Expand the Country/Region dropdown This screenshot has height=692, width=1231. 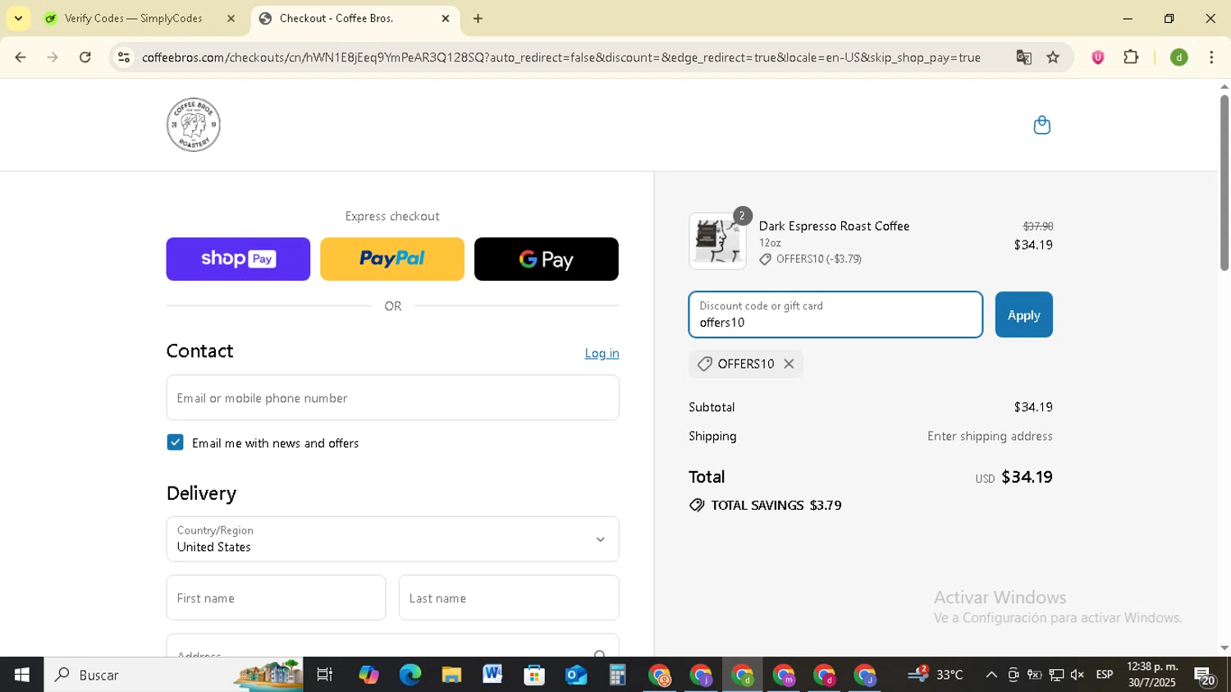392,539
